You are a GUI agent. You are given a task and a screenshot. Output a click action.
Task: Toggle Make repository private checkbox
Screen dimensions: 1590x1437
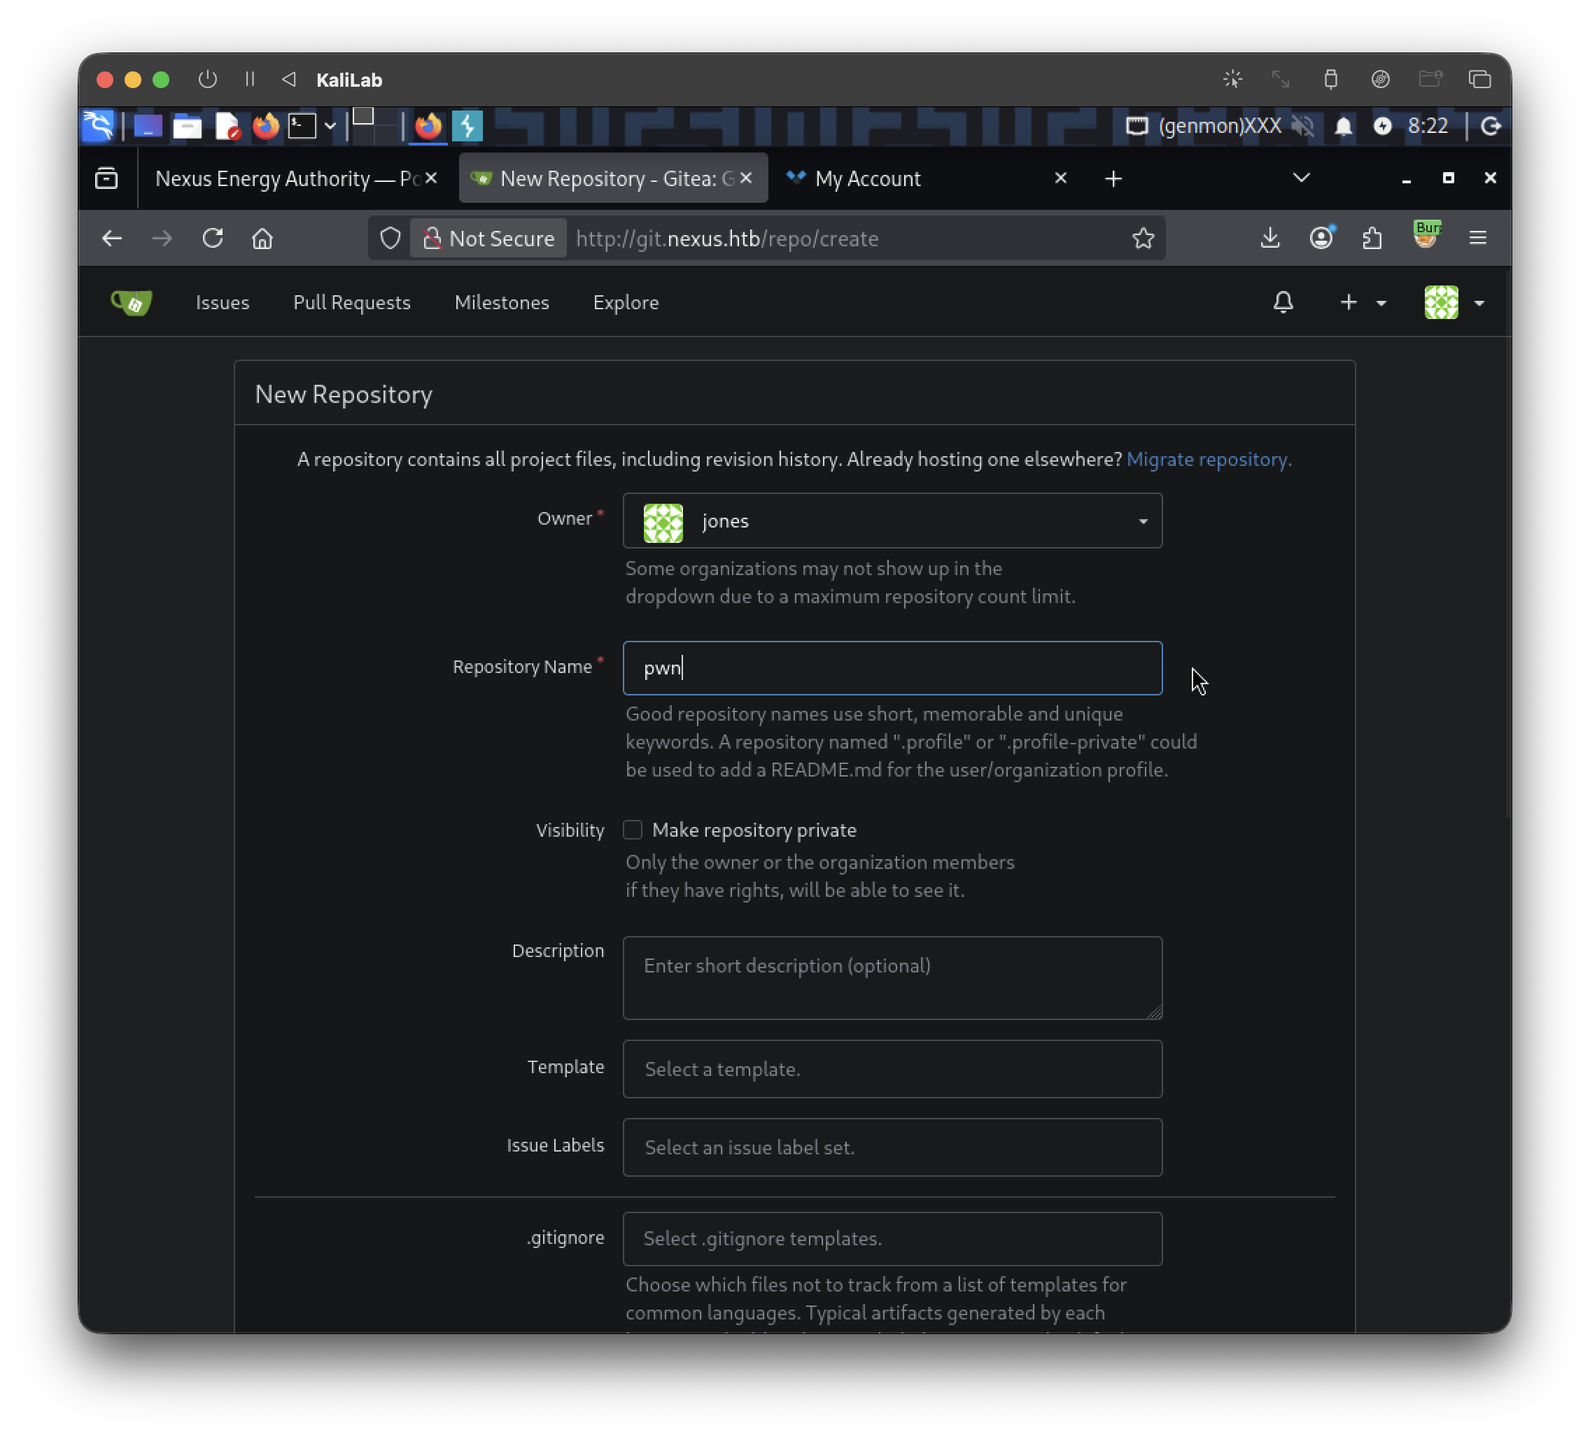tap(633, 830)
